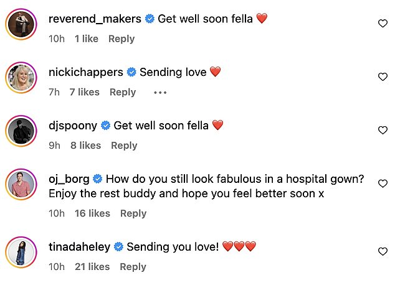View the 21 likes on tinadaheley's comment

pos(92,267)
